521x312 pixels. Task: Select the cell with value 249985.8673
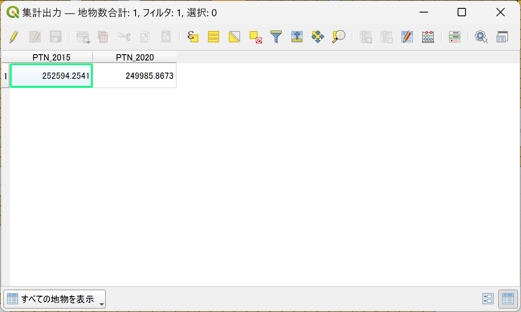pyautogui.click(x=135, y=75)
